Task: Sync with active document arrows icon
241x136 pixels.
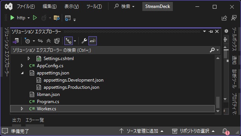Action: coord(40,41)
